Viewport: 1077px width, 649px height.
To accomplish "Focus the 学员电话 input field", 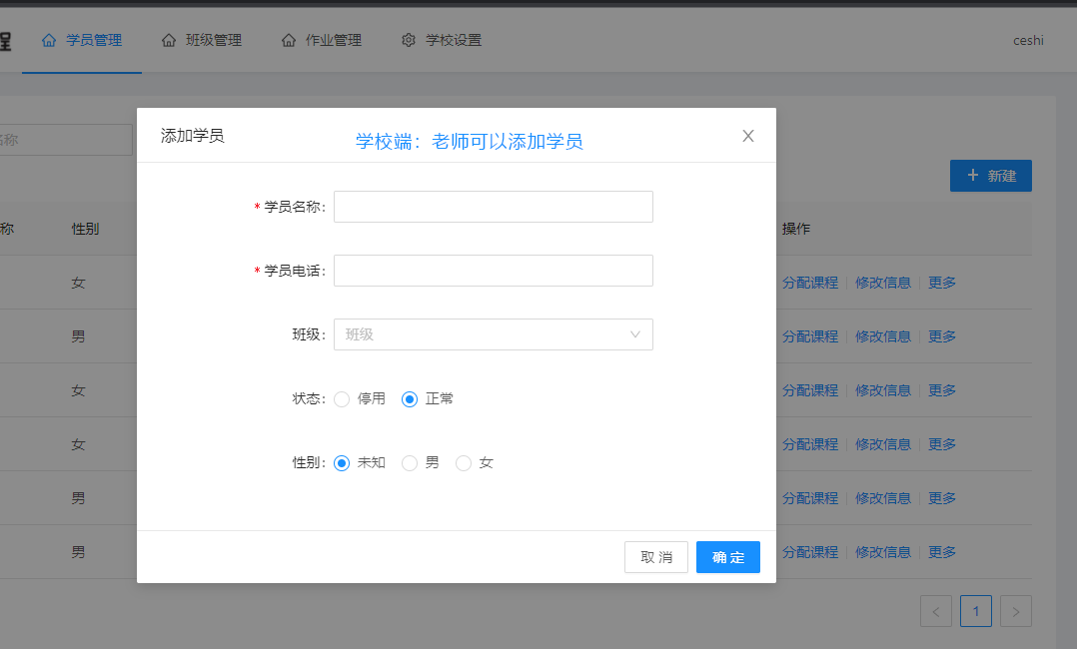I will click(x=494, y=271).
